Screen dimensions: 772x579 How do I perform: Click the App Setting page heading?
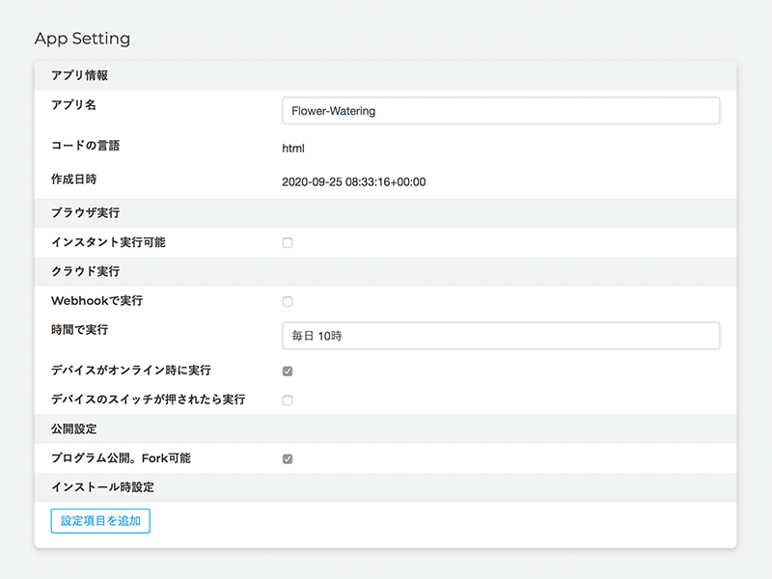pyautogui.click(x=82, y=39)
